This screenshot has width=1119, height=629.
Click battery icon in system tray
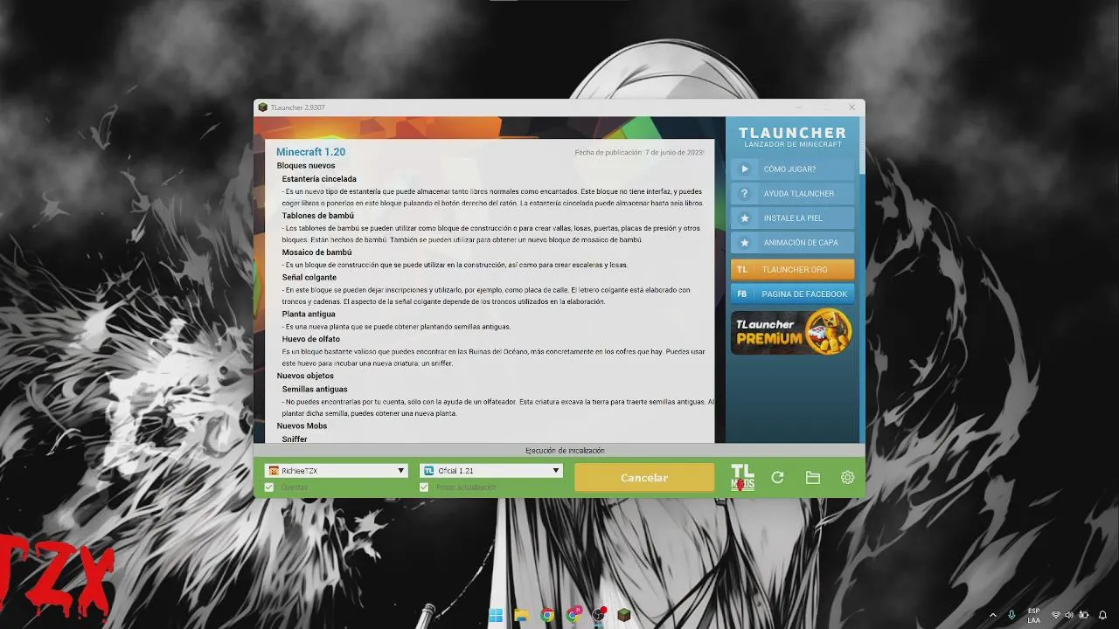[x=1084, y=615]
